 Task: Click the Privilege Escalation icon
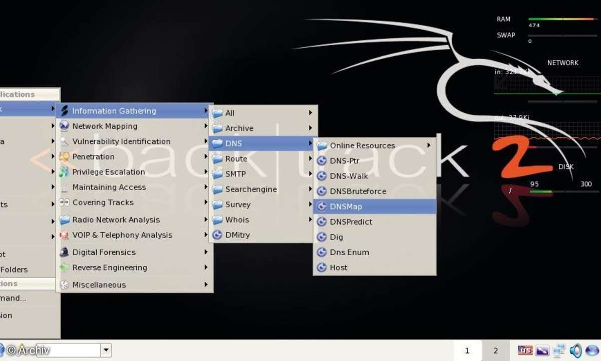64,172
